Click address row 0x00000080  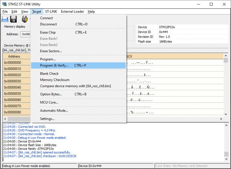coord(17,112)
